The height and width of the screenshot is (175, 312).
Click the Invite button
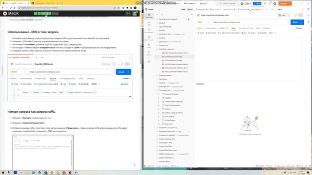(257, 3)
